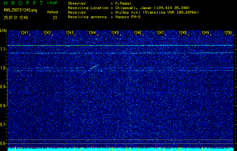Click the 1249 time tick label
237x151 pixels.
(x=205, y=33)
